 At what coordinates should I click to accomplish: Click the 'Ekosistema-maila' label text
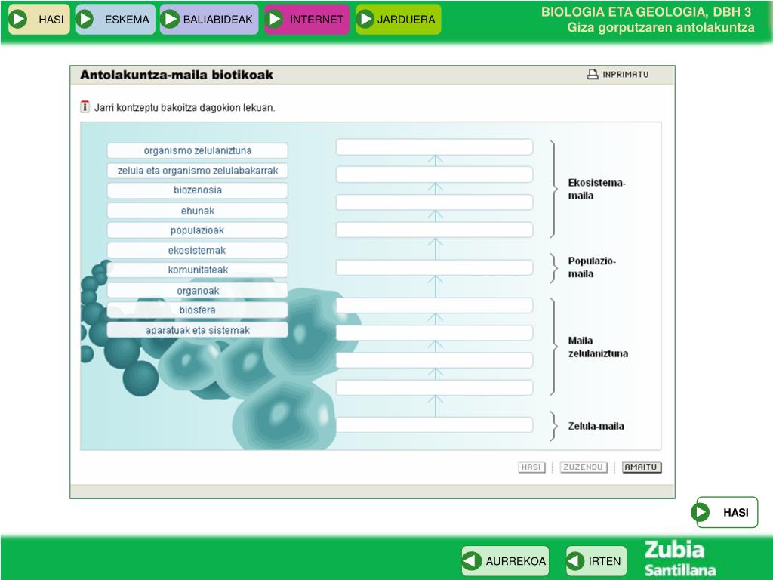pos(596,189)
